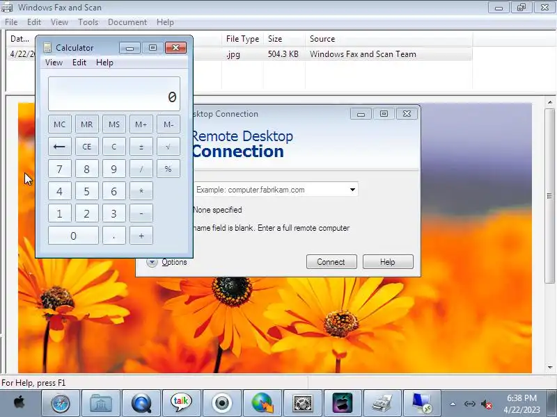Open the Apple logo start button
557x417 pixels.
click(19, 404)
